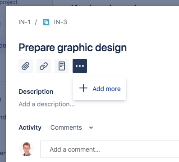This screenshot has height=162, width=179.
Task: Click the page document icon button
Action: click(62, 66)
